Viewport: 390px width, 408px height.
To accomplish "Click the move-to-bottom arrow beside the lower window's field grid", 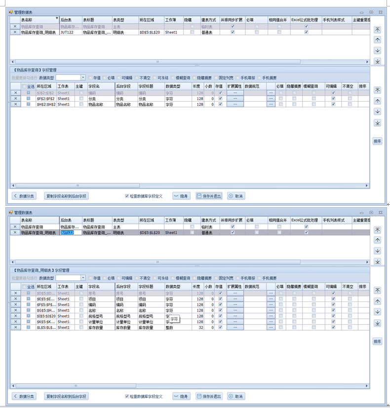I will [377, 323].
